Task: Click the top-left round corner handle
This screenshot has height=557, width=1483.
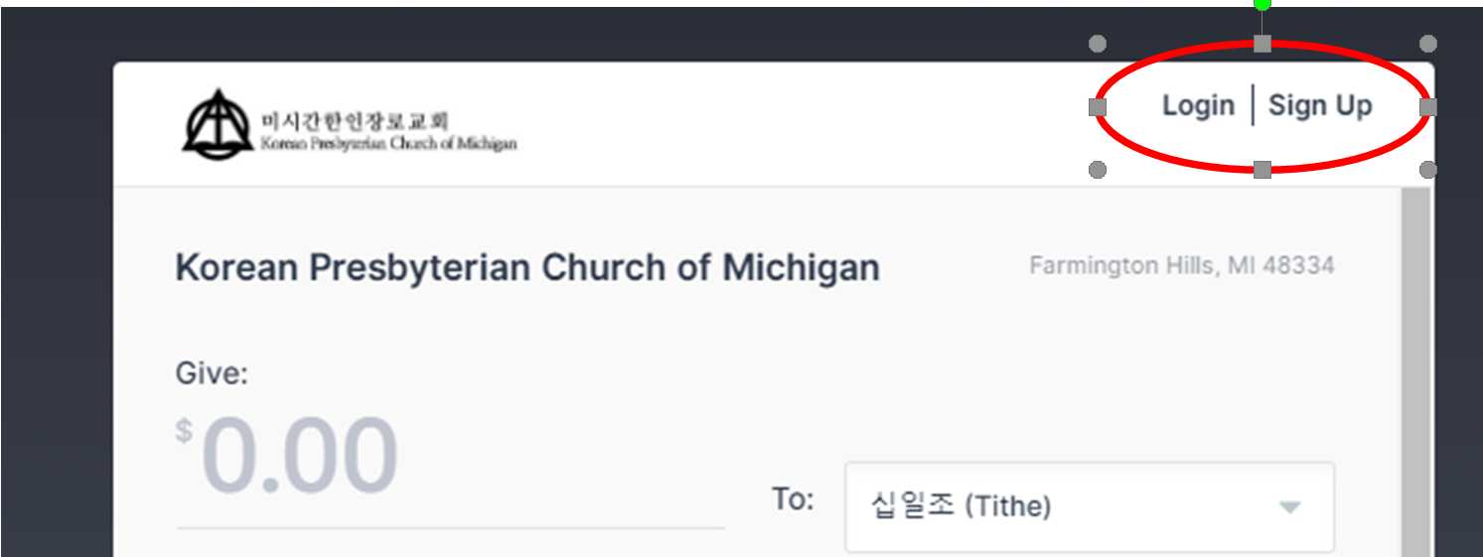Action: (x=1098, y=44)
